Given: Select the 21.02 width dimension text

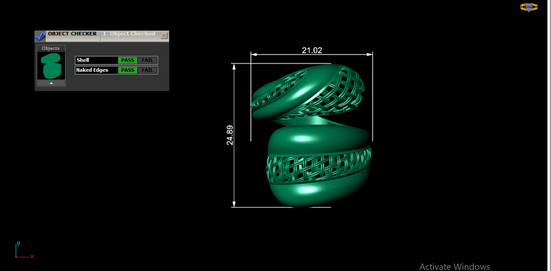Looking at the screenshot, I should coord(312,51).
